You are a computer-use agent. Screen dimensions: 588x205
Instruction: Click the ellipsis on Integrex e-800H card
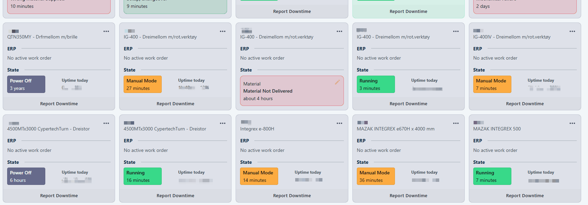pos(339,123)
